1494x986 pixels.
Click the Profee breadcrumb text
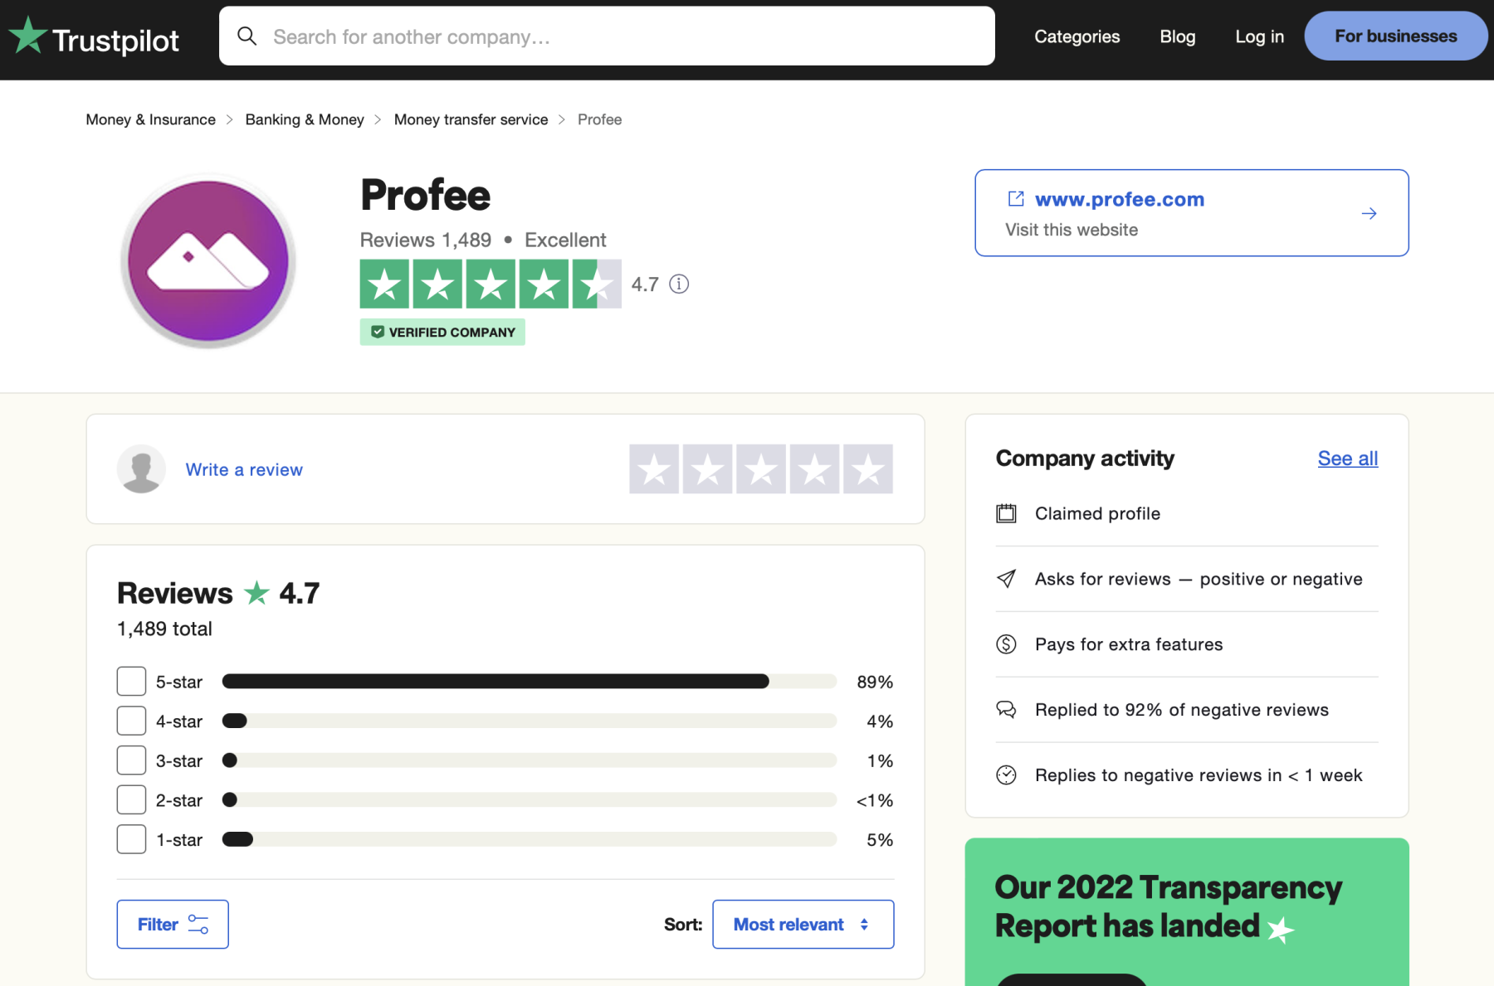(x=599, y=119)
